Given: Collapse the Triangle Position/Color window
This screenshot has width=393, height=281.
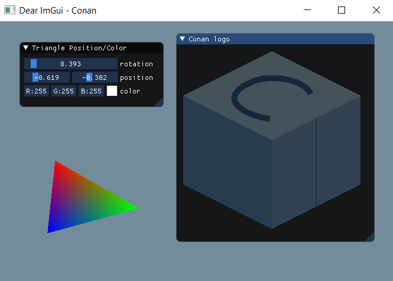Looking at the screenshot, I should pos(25,48).
